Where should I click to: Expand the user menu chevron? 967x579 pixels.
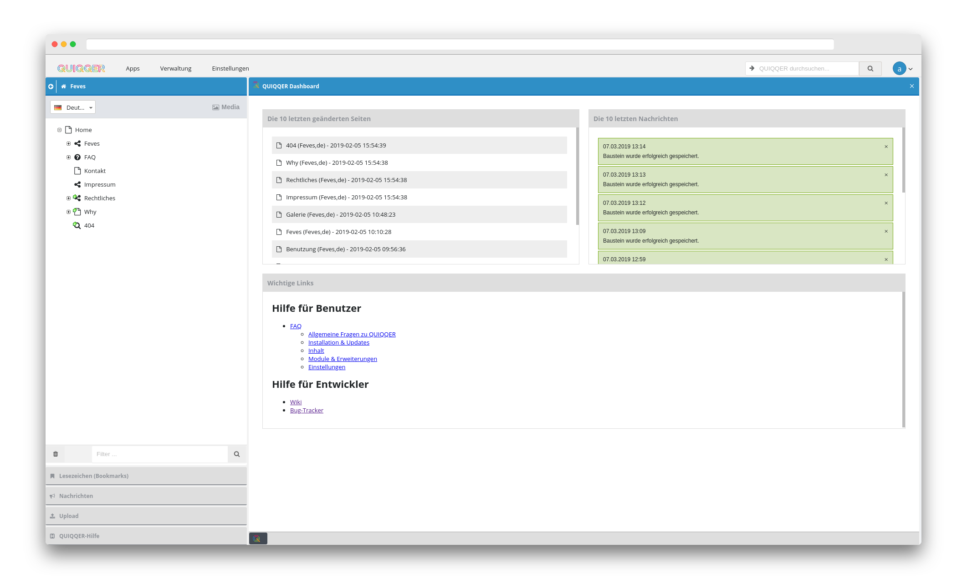click(x=911, y=69)
